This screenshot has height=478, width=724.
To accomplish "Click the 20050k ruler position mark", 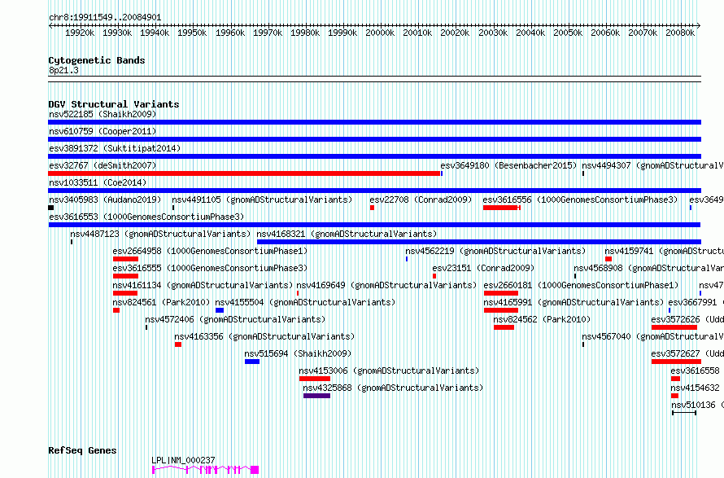I will (x=568, y=33).
